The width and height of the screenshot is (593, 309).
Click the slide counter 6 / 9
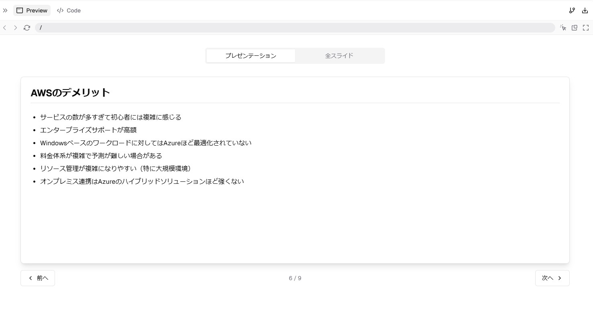tap(295, 278)
